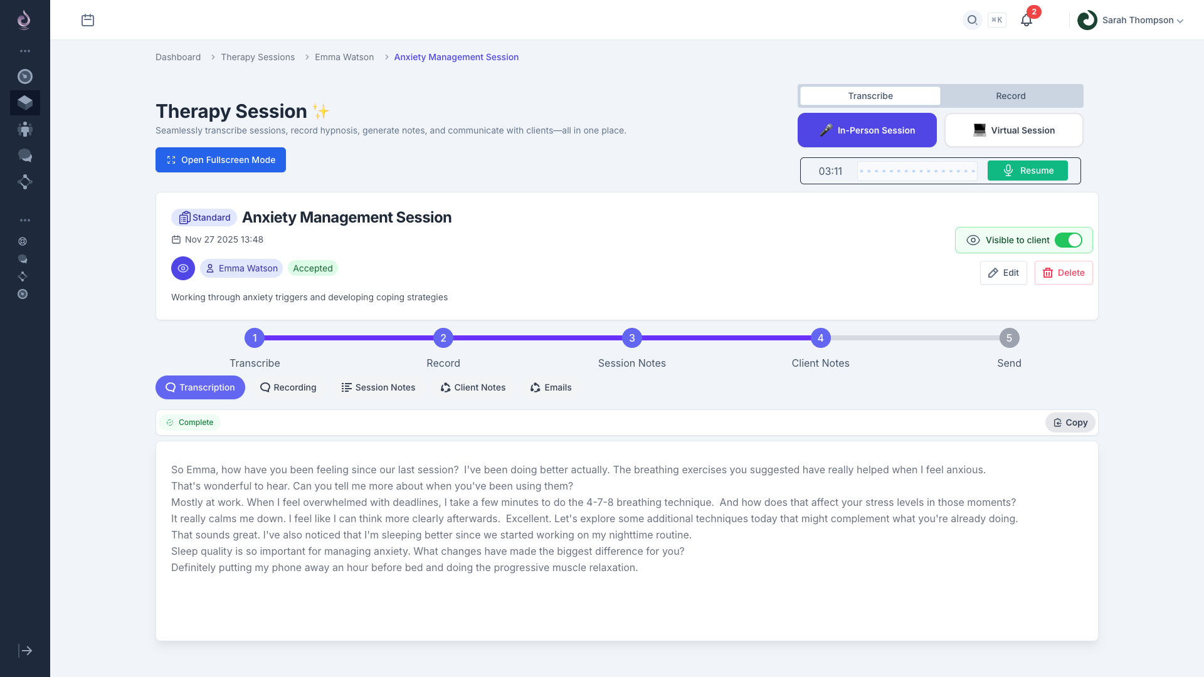Click the robot icon in sidebar
This screenshot has height=677, width=1204.
25,129
